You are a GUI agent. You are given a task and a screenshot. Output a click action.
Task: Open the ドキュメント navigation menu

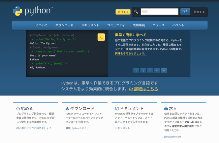[90, 25]
